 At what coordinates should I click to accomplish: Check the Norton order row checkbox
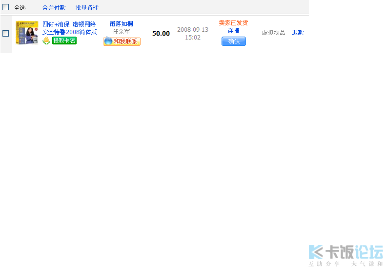click(6, 33)
